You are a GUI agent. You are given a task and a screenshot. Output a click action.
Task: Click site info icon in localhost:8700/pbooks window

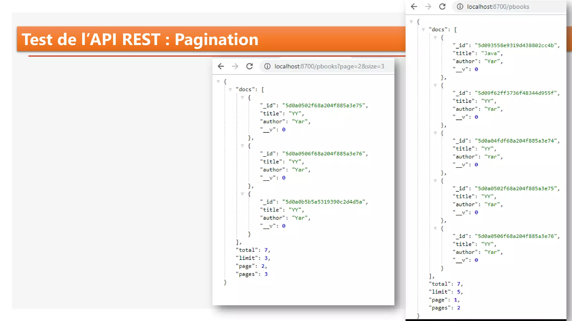point(460,7)
